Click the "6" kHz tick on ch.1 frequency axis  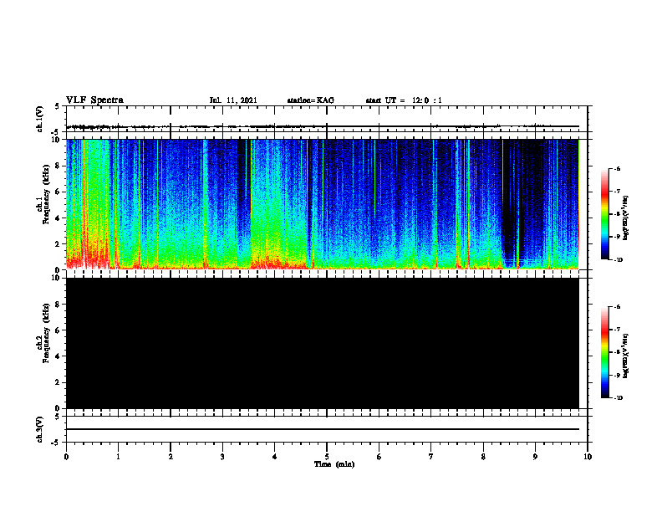[59, 192]
